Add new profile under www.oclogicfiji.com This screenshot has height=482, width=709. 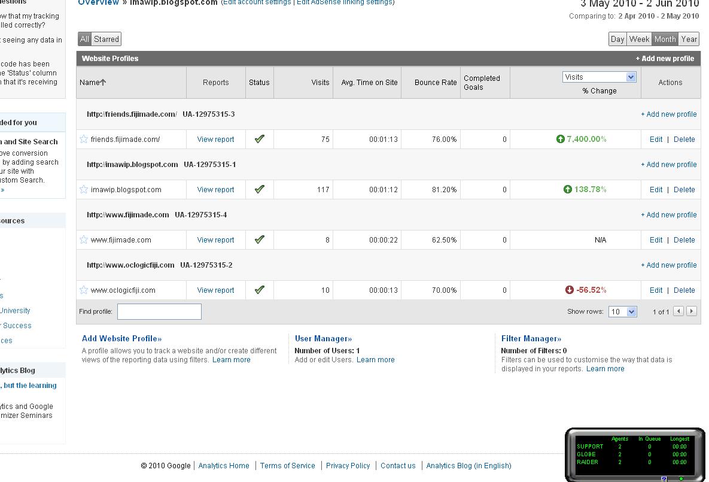669,265
